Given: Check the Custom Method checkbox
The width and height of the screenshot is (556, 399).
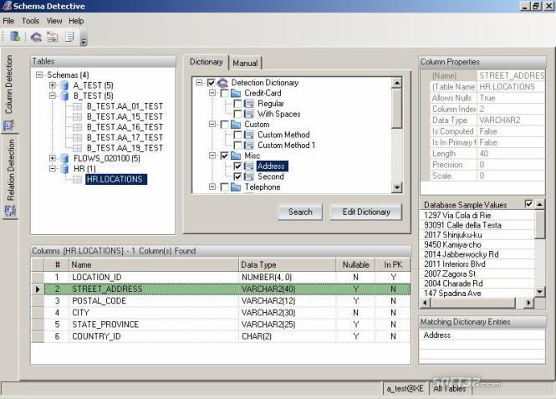Looking at the screenshot, I should click(238, 135).
